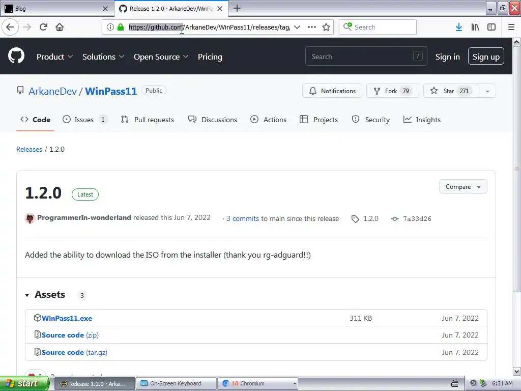Click the package icon beside WinPass11.exe
The width and height of the screenshot is (521, 391).
tap(38, 318)
